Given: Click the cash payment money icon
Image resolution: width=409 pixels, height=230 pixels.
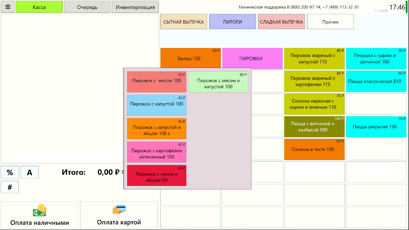Looking at the screenshot, I should pyautogui.click(x=40, y=210).
